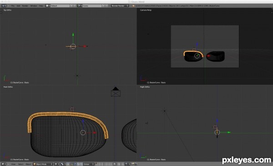Render OpenGL image of viewport

click(x=133, y=164)
